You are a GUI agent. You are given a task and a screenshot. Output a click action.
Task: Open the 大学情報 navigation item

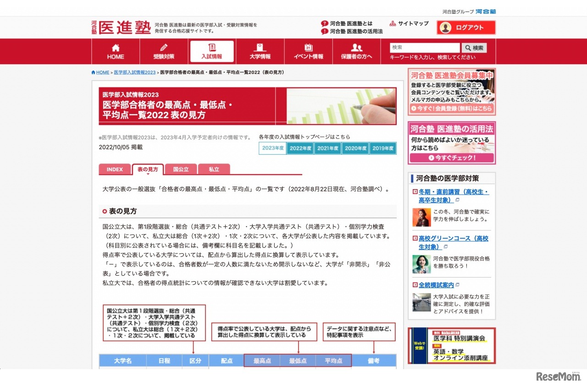pos(260,51)
